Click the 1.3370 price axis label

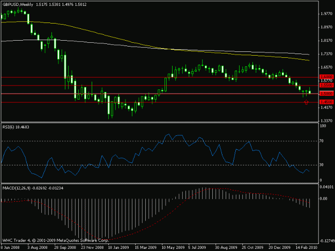coord(326,121)
